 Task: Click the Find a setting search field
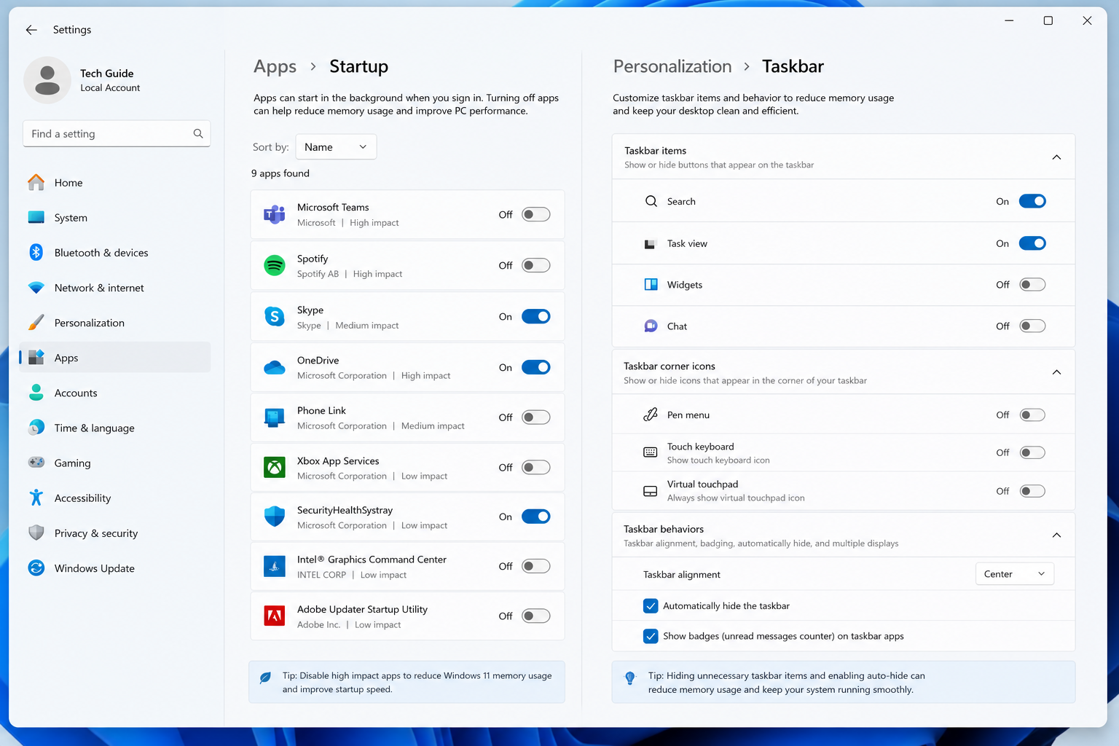pyautogui.click(x=117, y=133)
